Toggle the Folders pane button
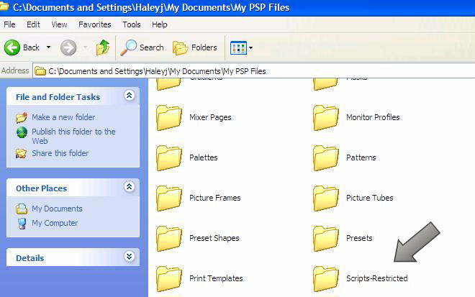The width and height of the screenshot is (475, 297). point(195,47)
